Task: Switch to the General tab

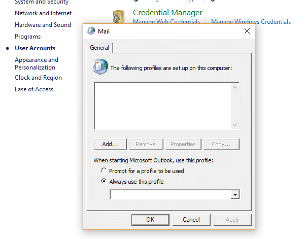Action: pos(99,48)
